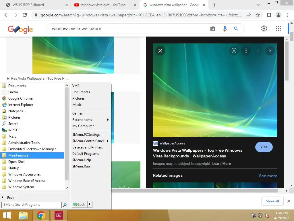
Task: Open Chrome three-dot menu
Action: pyautogui.click(x=288, y=15)
